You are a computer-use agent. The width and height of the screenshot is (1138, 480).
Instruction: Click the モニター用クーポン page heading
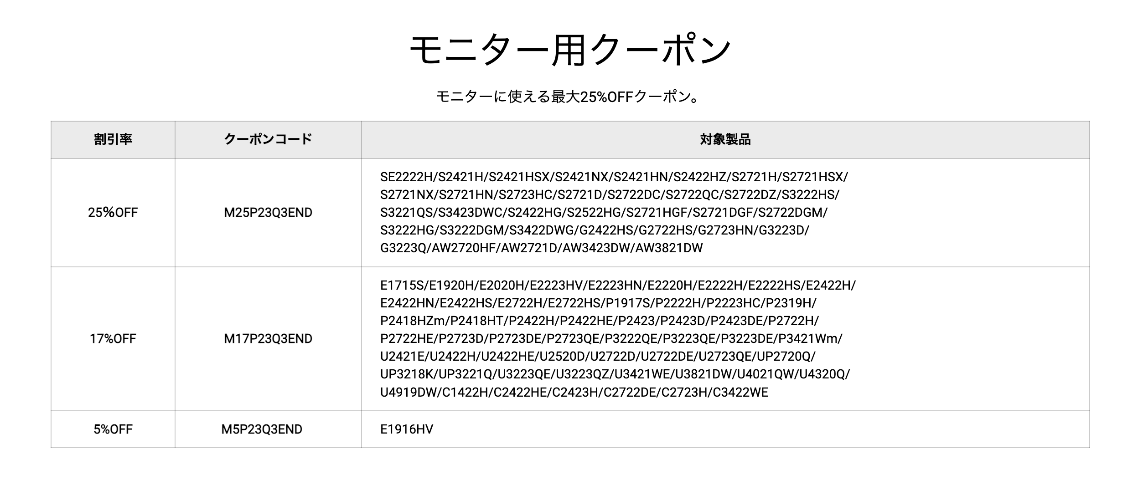coord(570,49)
